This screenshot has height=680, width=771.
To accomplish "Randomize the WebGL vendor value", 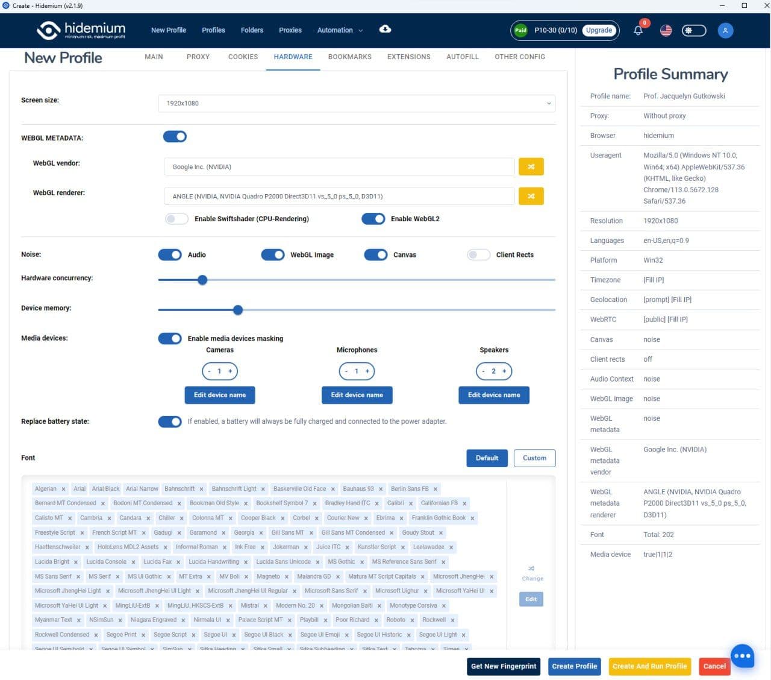I will pyautogui.click(x=531, y=166).
